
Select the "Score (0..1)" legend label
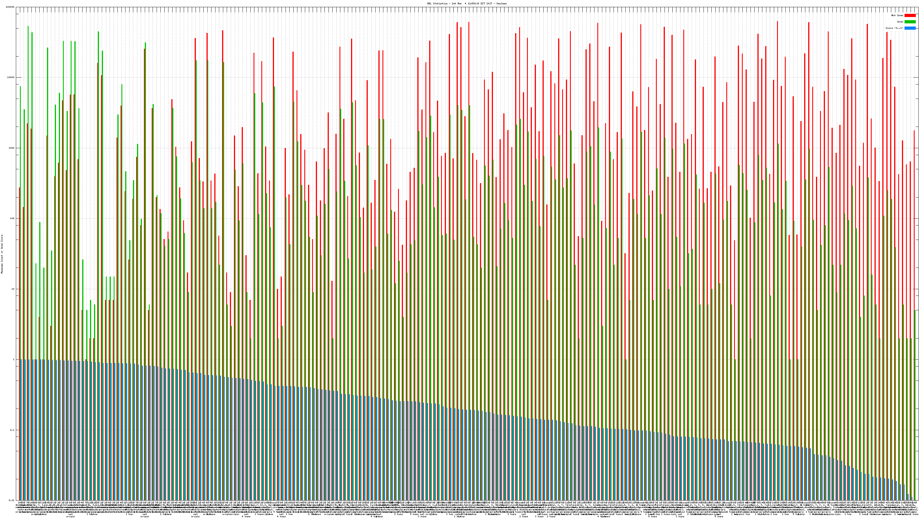coord(894,28)
